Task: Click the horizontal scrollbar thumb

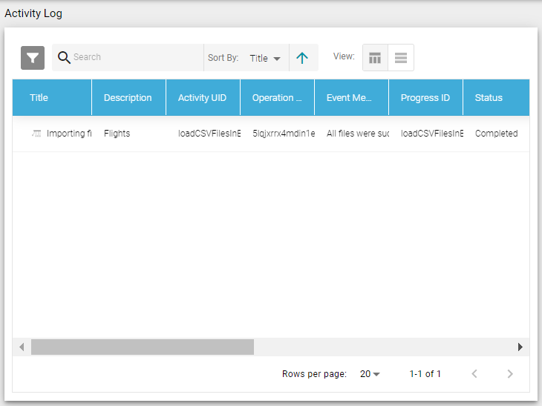Action: coord(142,347)
